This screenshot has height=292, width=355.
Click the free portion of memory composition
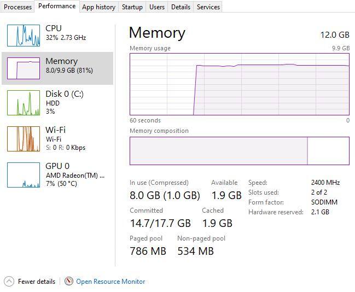pos(328,151)
